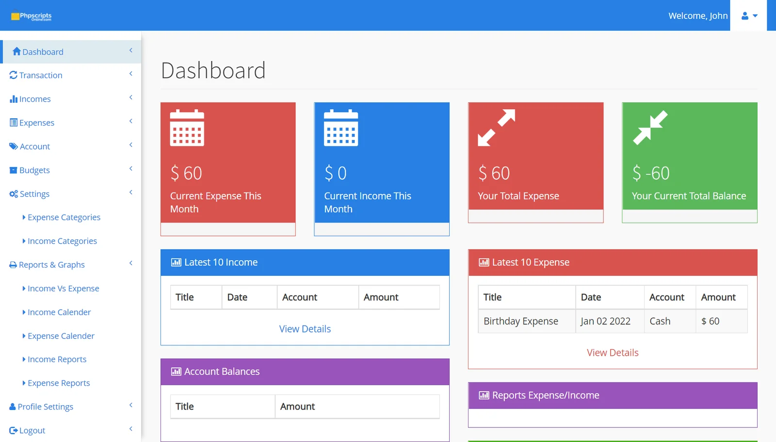Click the Reports & Graphs printer icon
776x442 pixels.
[13, 265]
